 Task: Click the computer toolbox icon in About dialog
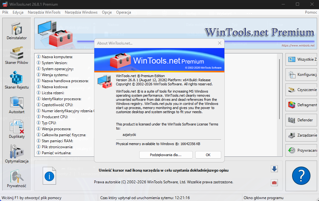pyautogui.click(x=104, y=81)
